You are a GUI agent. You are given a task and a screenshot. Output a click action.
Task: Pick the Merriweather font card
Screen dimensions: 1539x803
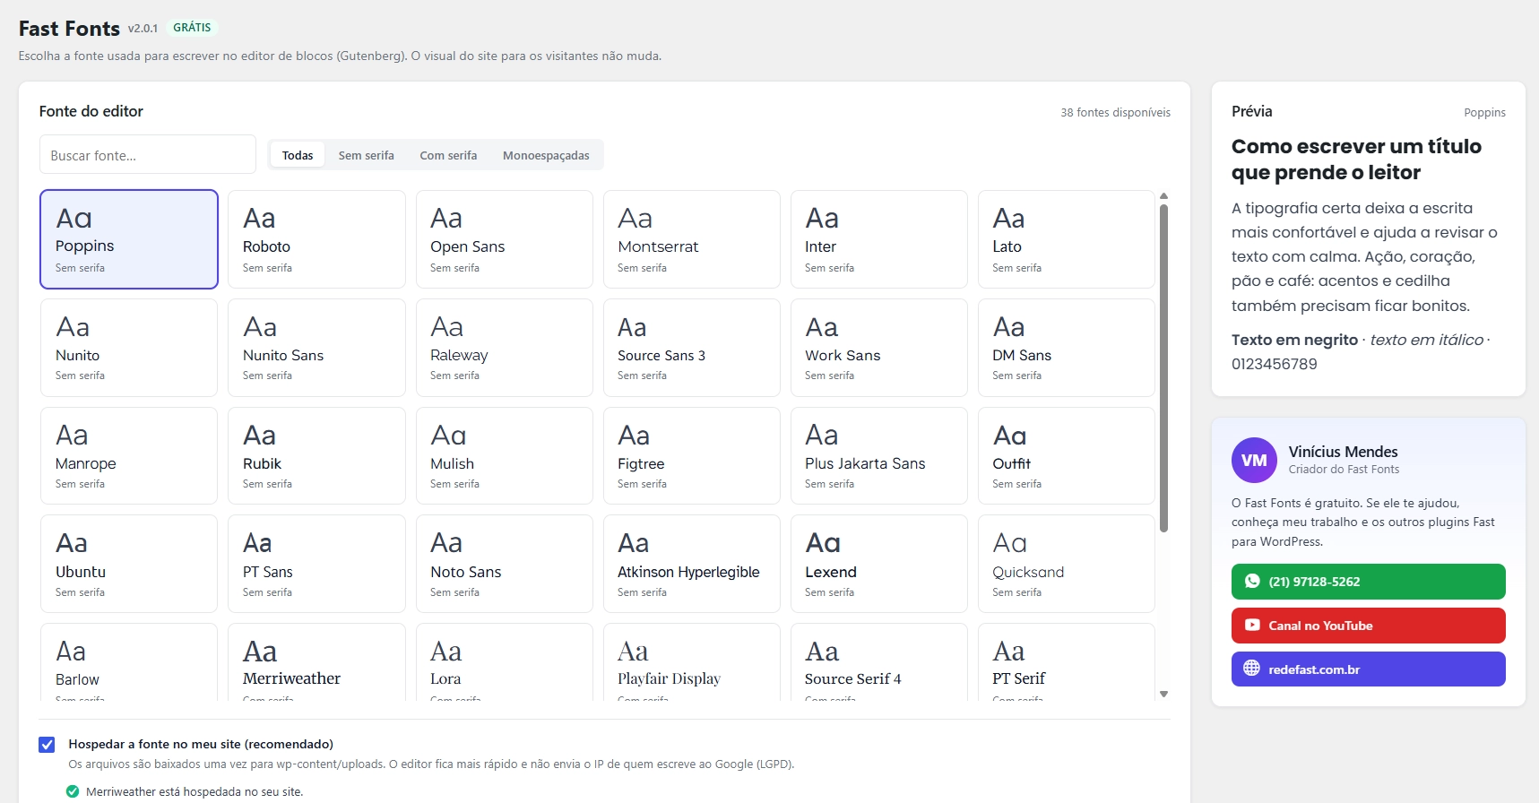point(316,662)
